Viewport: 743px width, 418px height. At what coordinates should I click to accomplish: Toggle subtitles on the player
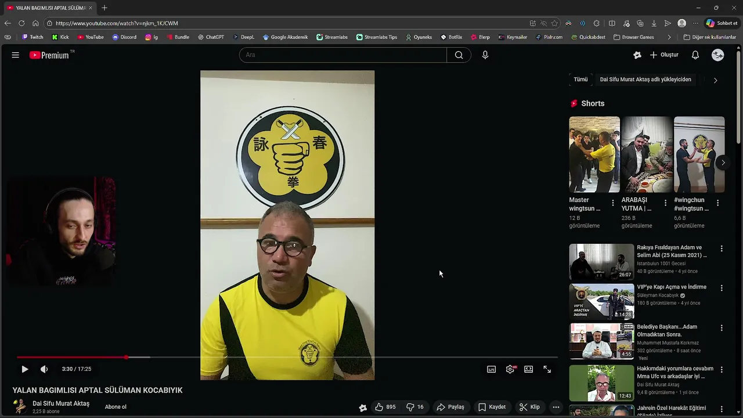click(x=492, y=369)
